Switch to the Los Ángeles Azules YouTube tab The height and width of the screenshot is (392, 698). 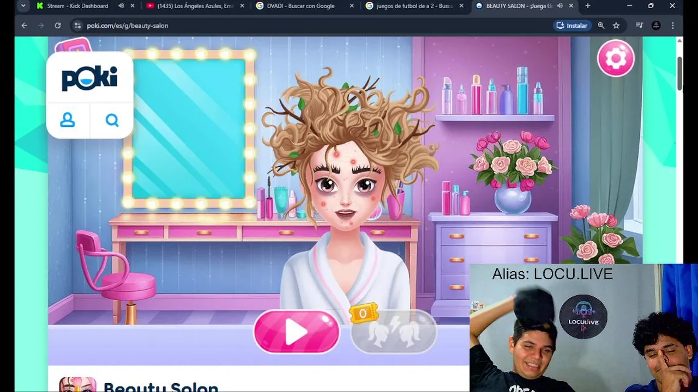click(x=196, y=6)
